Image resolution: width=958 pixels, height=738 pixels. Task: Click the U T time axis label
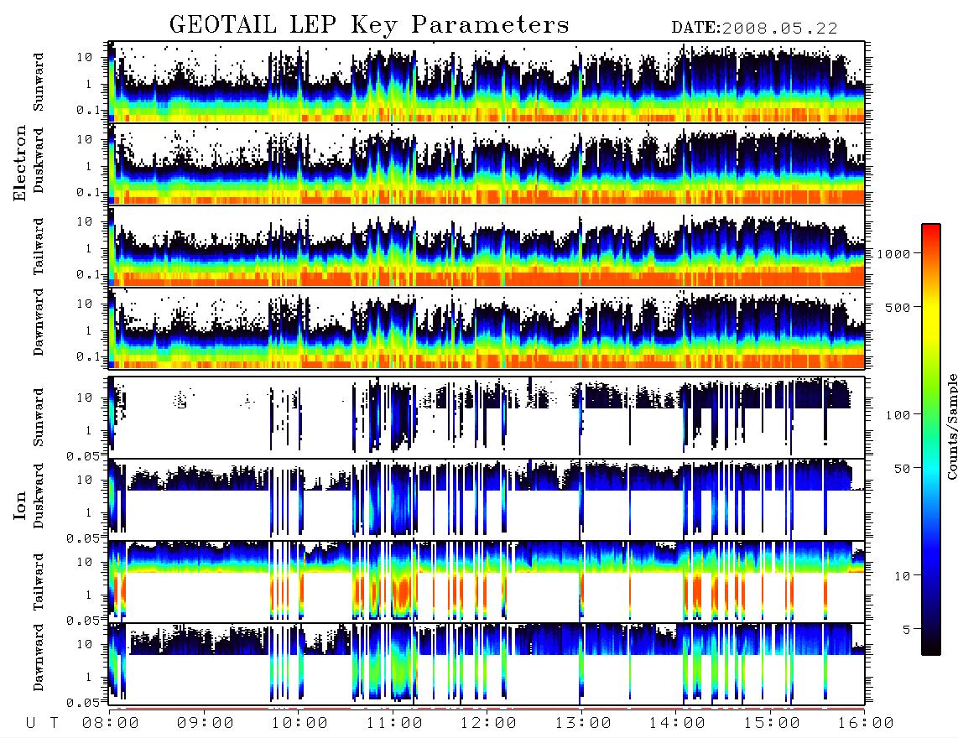[x=42, y=724]
